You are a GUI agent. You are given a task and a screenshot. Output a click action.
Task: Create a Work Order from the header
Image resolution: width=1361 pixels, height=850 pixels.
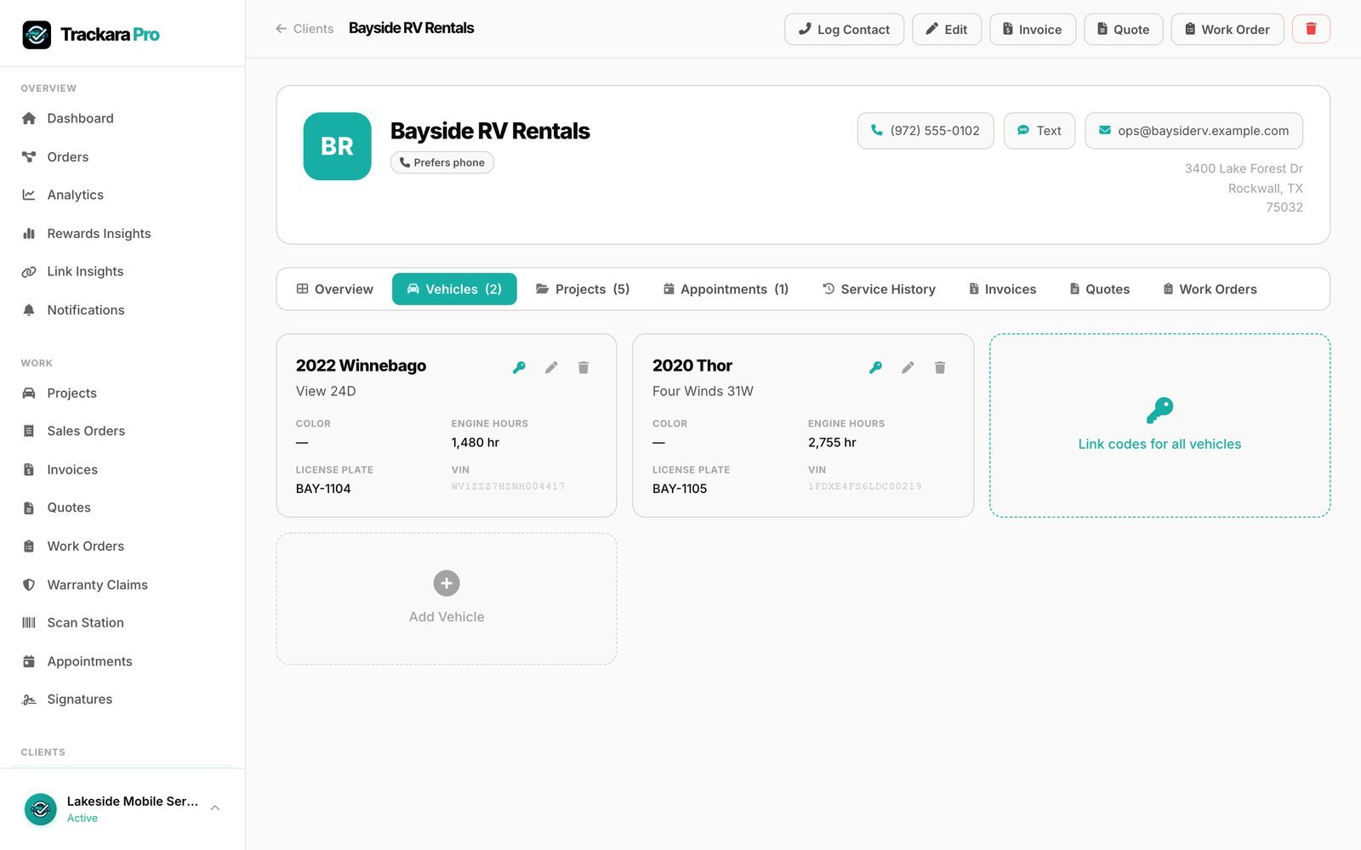coord(1227,29)
